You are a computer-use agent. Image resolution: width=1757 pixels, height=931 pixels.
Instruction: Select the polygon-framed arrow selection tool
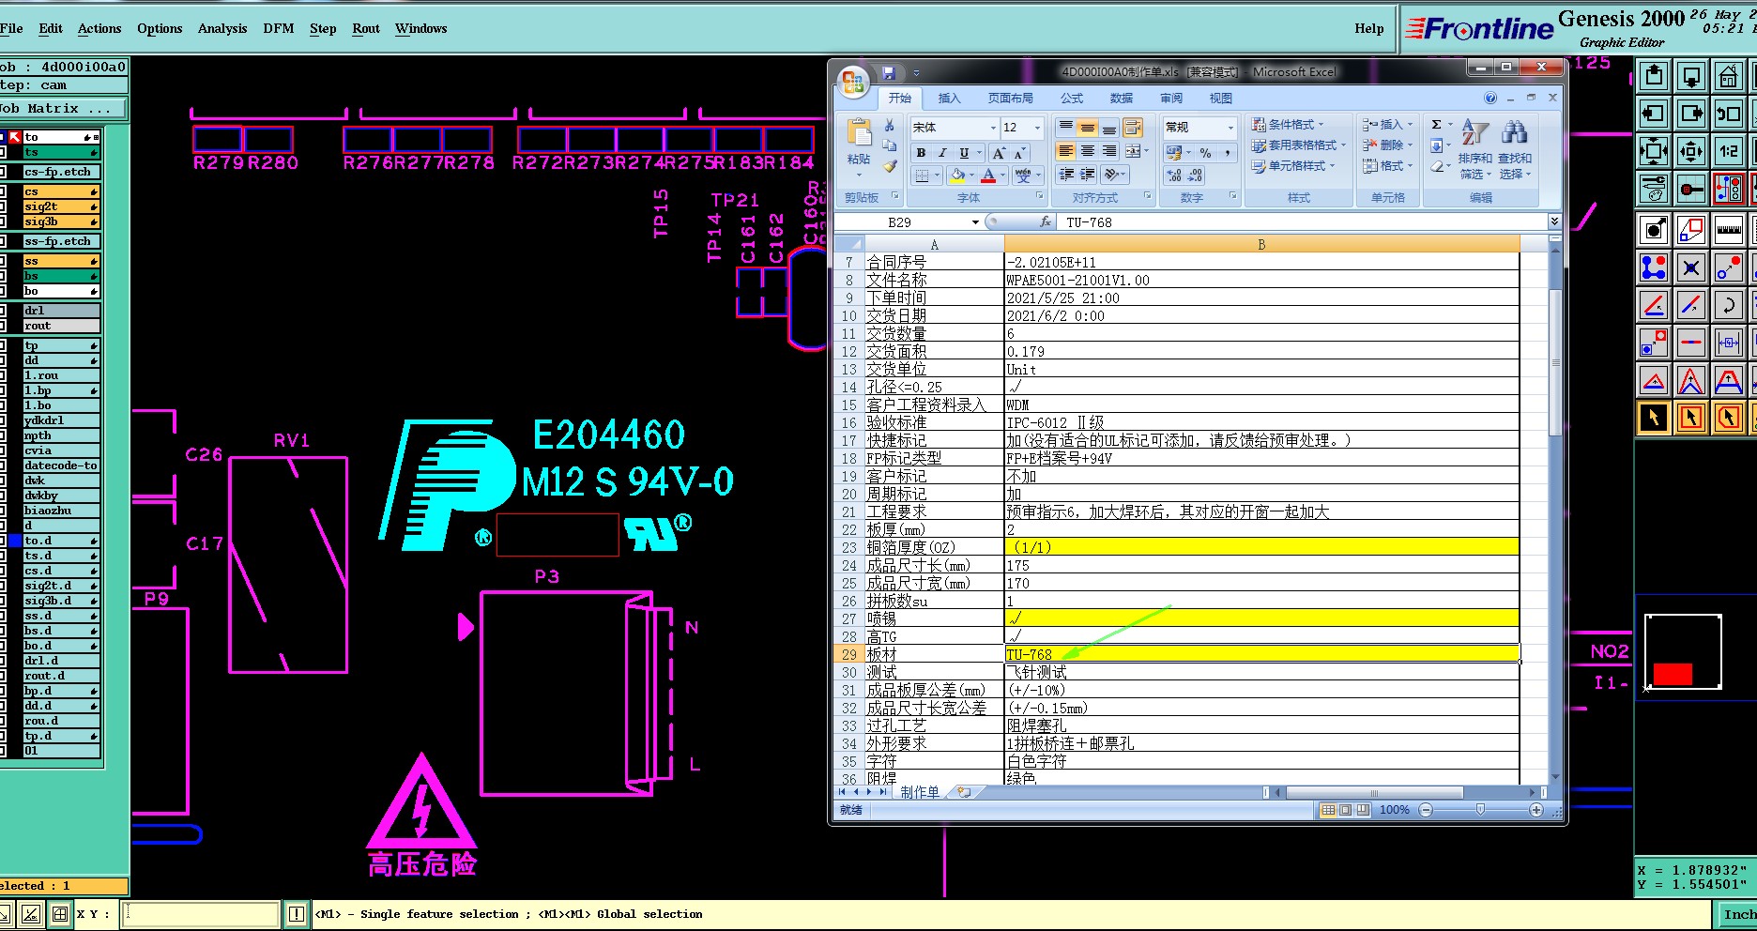point(1728,418)
